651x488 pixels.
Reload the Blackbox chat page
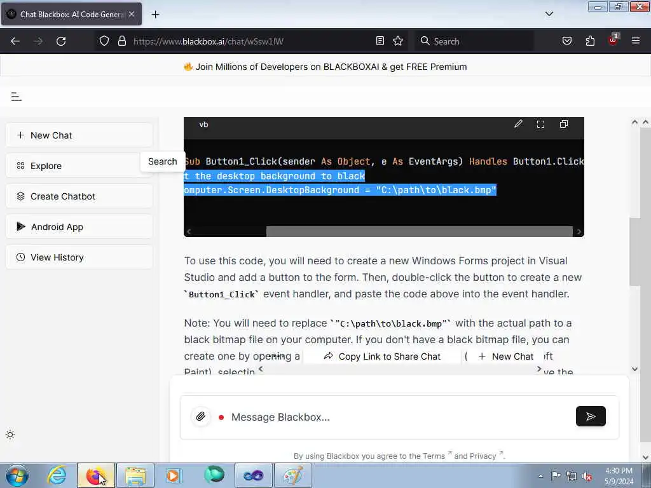61,41
